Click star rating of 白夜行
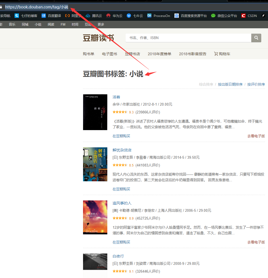 coord(120,271)
